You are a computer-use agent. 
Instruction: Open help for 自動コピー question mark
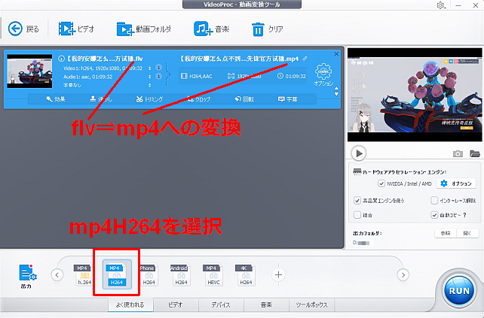(465, 215)
